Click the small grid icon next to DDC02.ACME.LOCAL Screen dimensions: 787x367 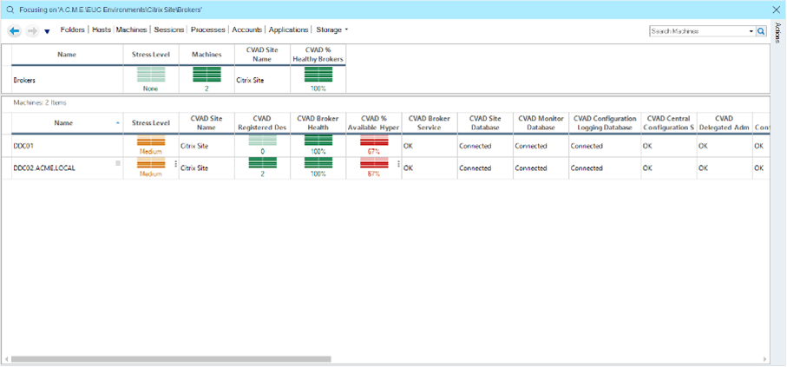coord(118,163)
